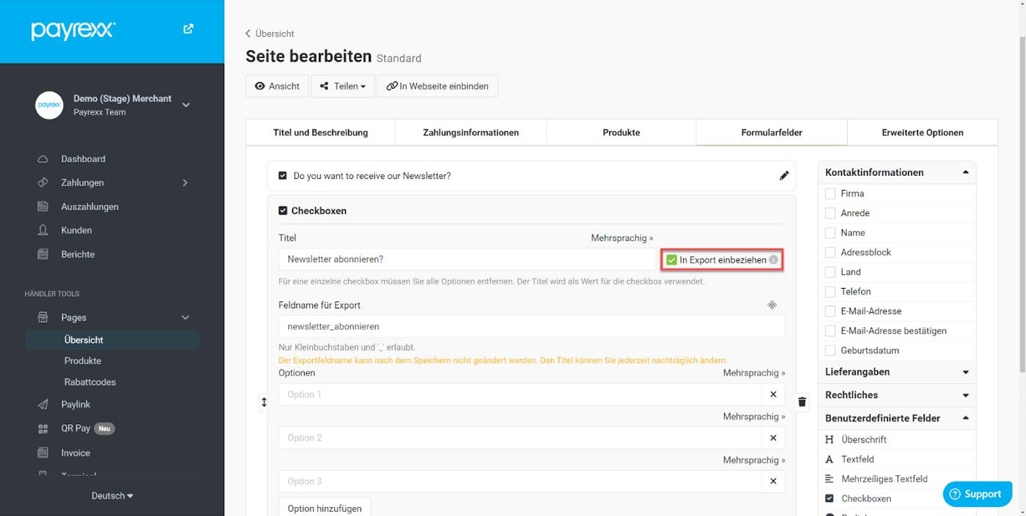This screenshot has width=1026, height=516.
Task: Go back via the Übersicht link
Action: [270, 34]
